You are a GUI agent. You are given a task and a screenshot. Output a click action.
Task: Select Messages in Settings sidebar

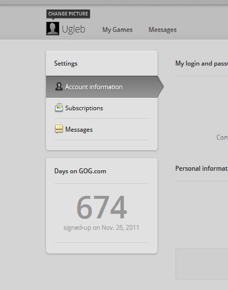[x=102, y=129]
